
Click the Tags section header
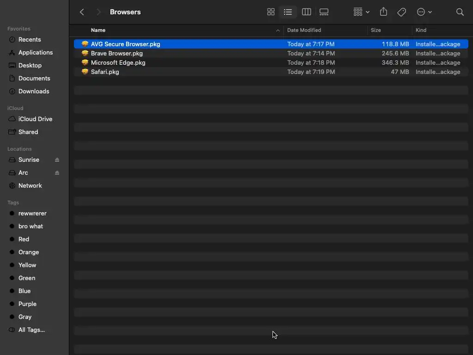[x=13, y=202]
